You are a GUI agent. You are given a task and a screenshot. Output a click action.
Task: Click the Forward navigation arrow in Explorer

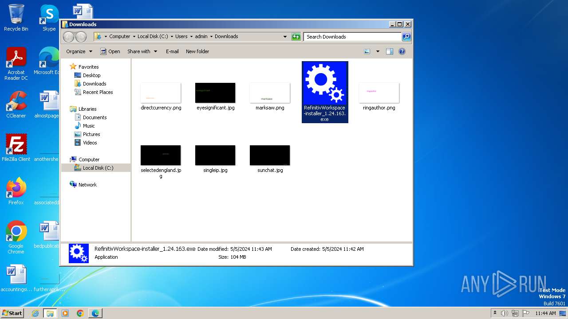pos(81,37)
